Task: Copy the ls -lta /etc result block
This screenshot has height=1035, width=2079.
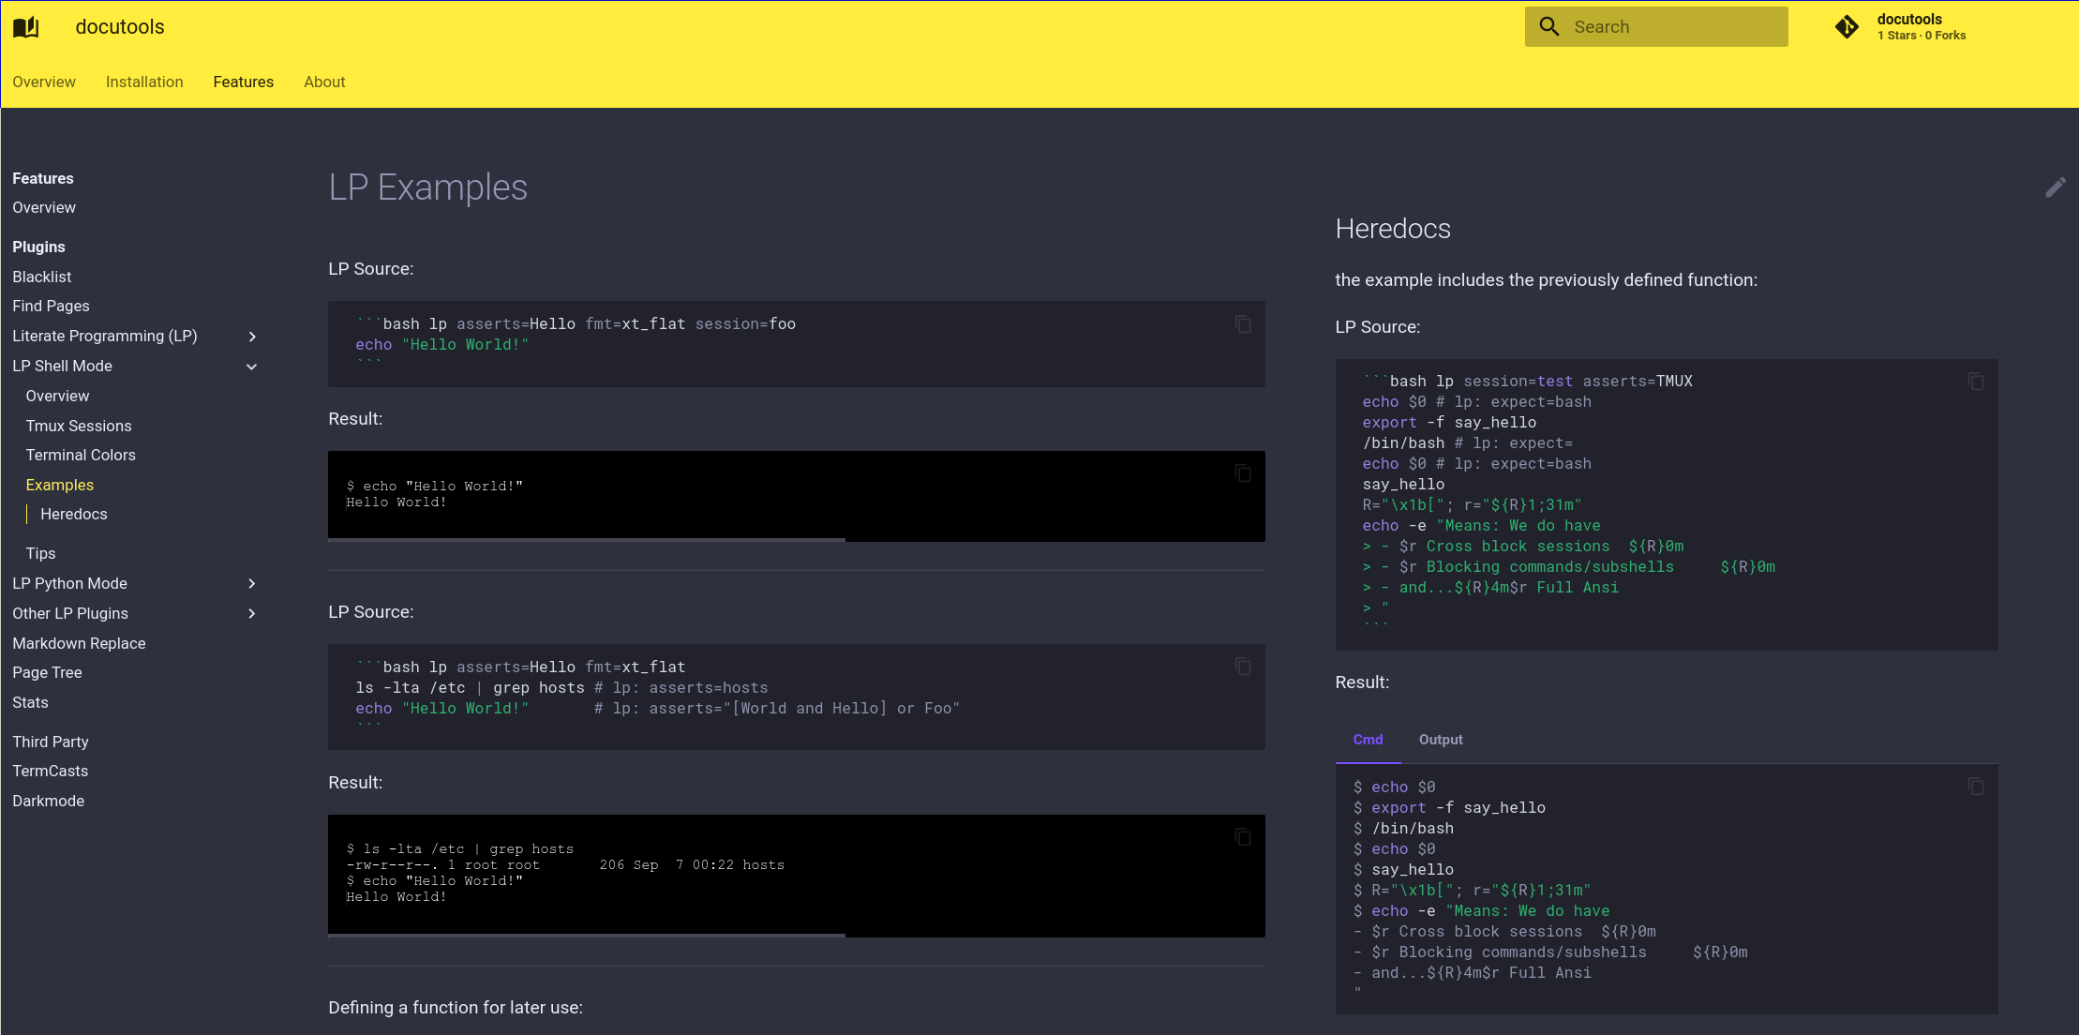Action: tap(1242, 836)
